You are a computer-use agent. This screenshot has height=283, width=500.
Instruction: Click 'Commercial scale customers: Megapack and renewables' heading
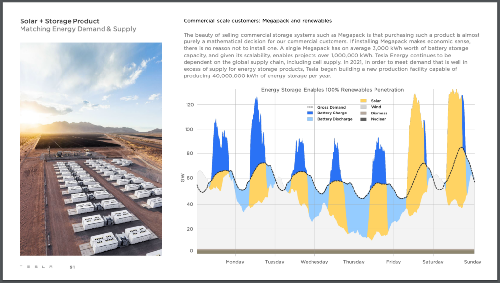coord(258,21)
